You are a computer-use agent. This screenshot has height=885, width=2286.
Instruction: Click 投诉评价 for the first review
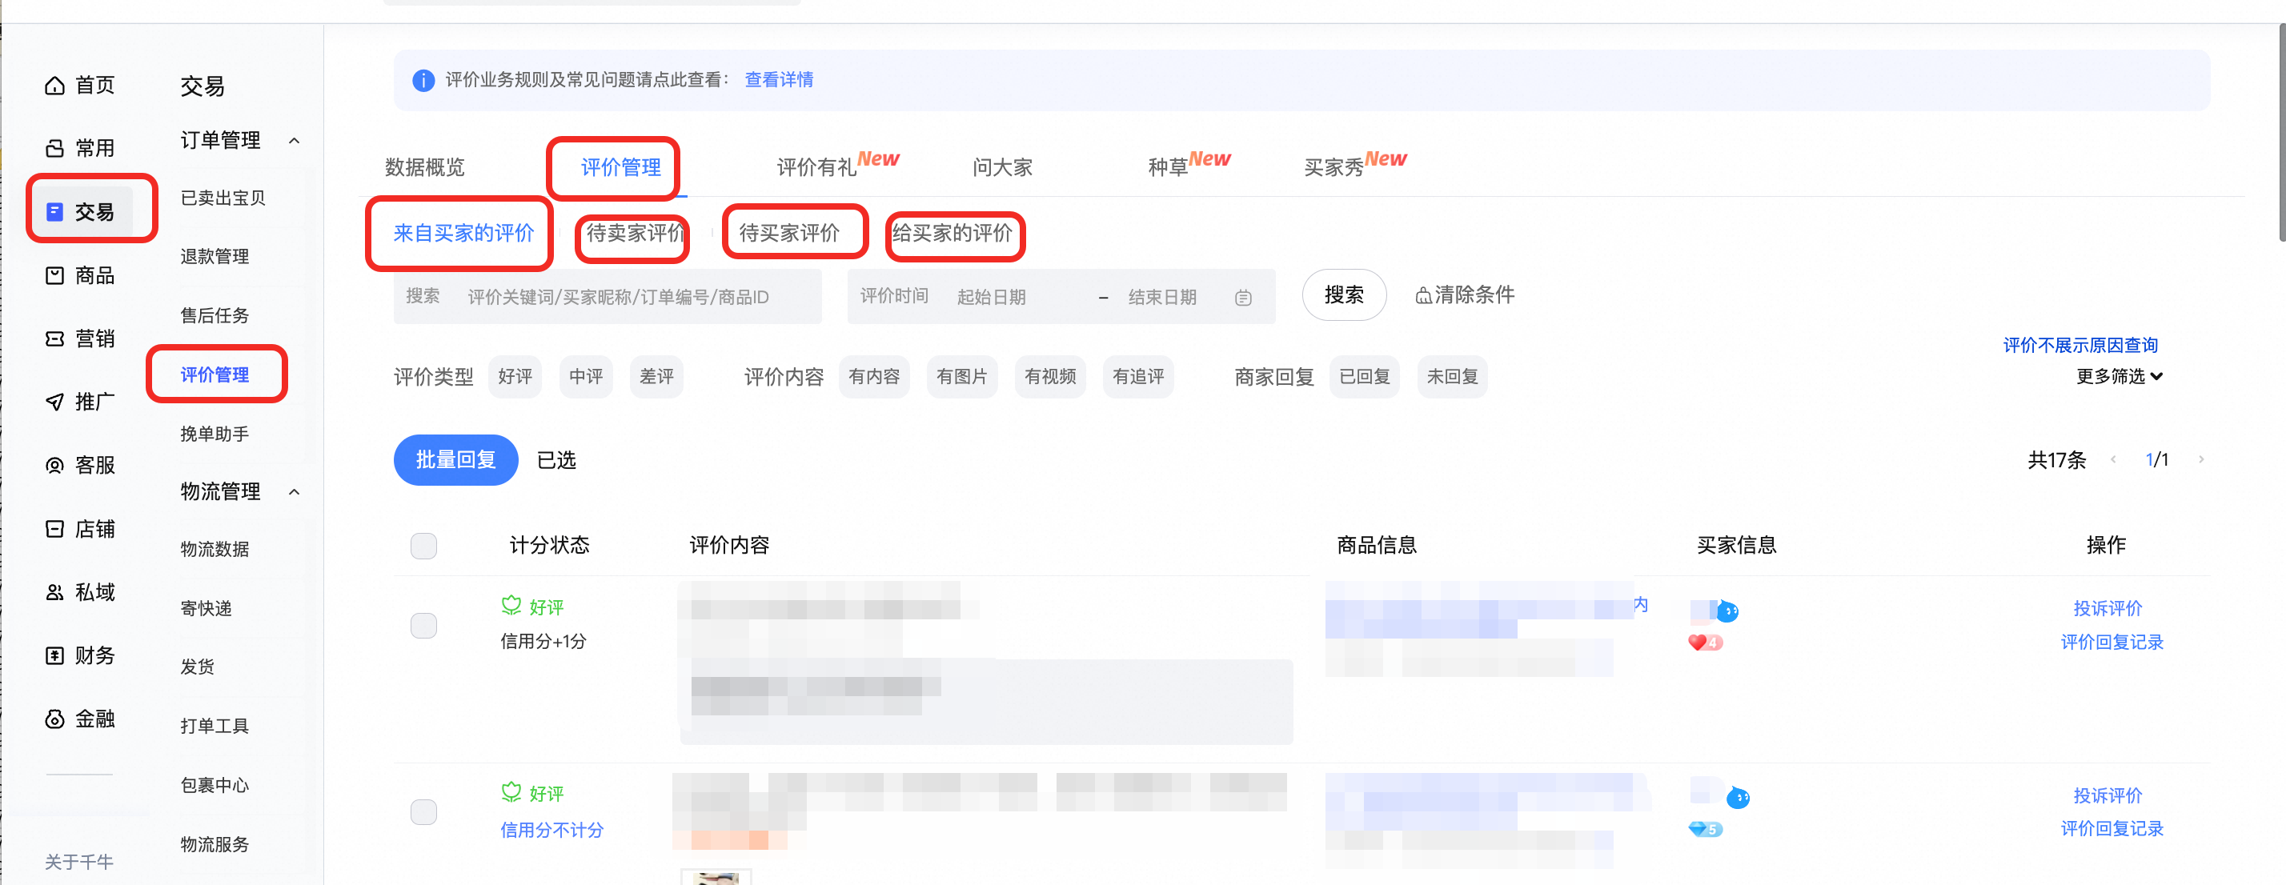coord(2108,608)
